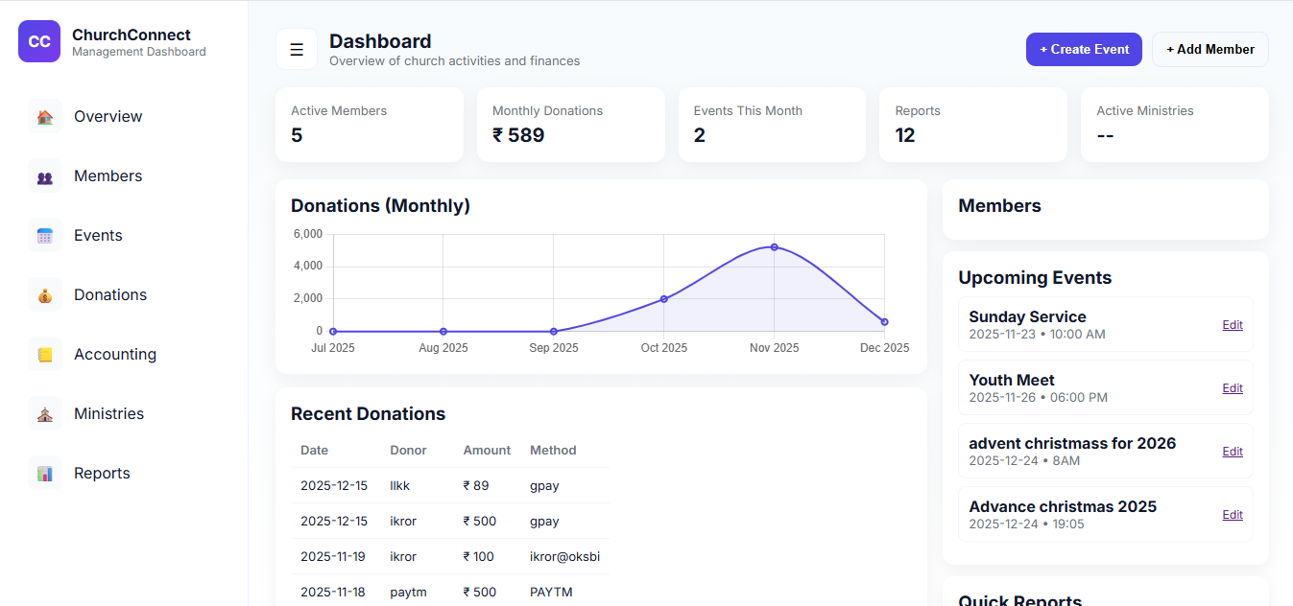Select the Overview icon in the sidebar
This screenshot has width=1293, height=606.
[x=44, y=116]
